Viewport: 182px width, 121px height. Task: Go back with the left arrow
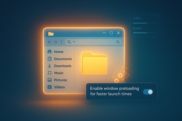point(50,42)
